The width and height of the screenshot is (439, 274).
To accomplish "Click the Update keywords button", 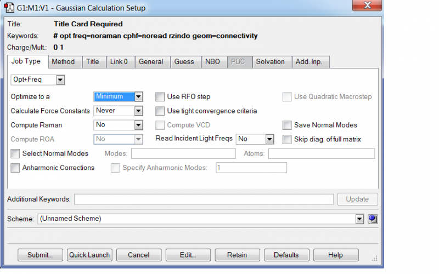I will click(357, 199).
